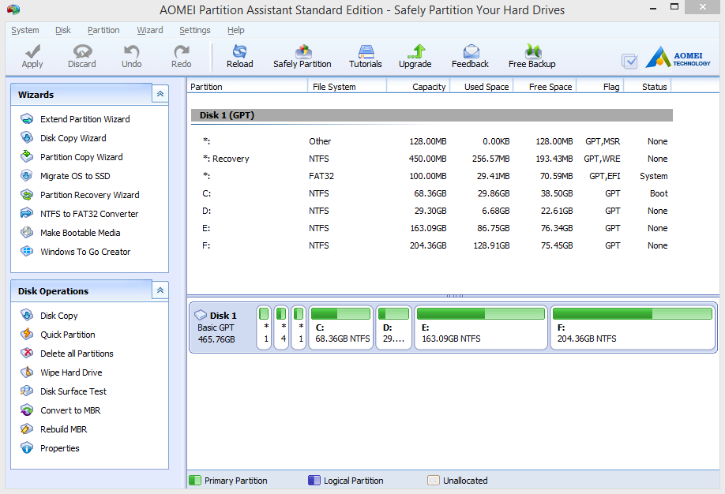Select the D: partition block in disk map
The height and width of the screenshot is (494, 725).
coord(393,327)
